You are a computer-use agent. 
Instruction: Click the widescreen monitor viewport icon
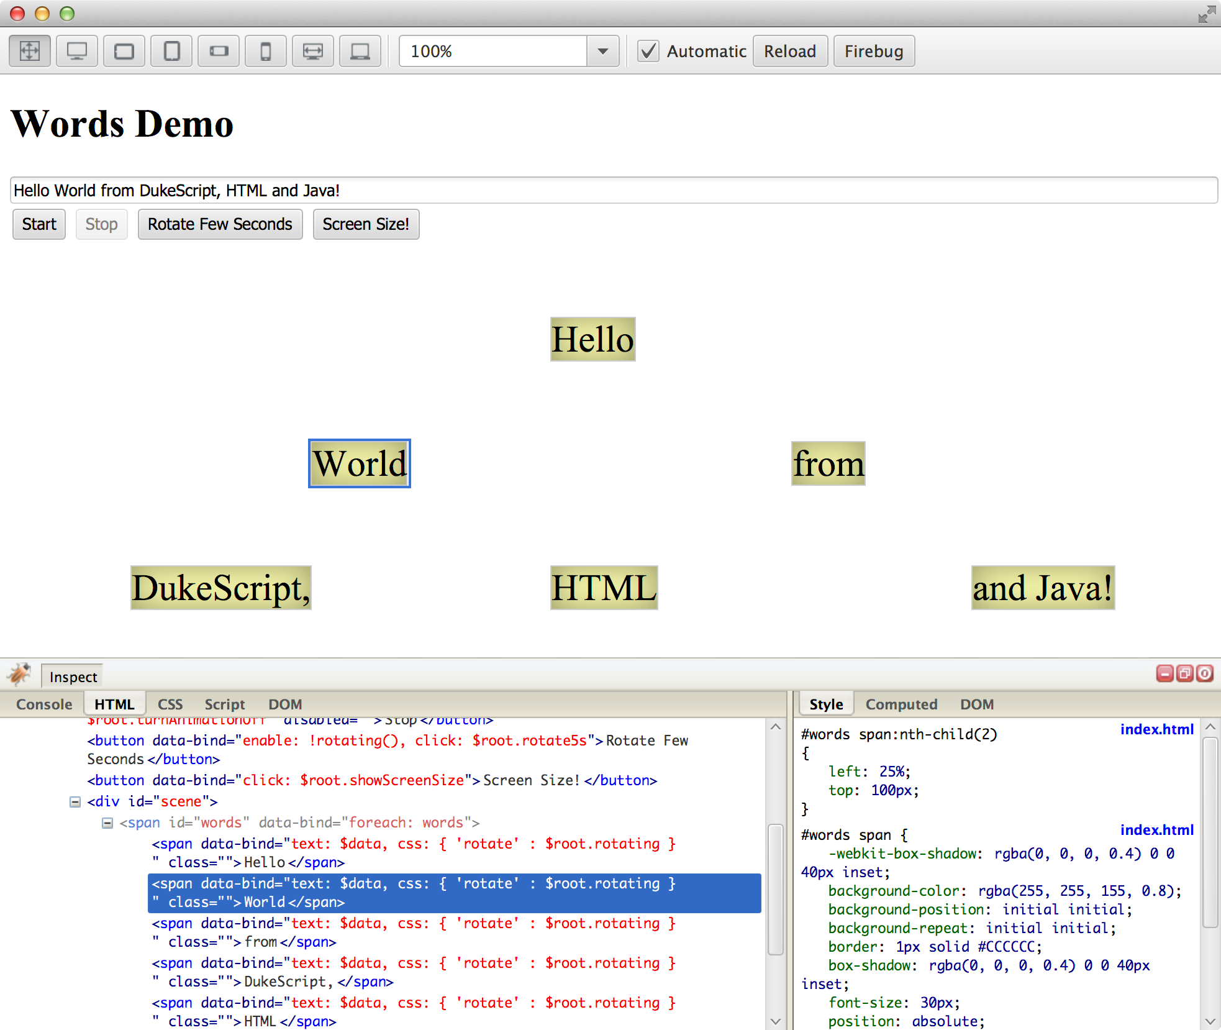tap(313, 51)
